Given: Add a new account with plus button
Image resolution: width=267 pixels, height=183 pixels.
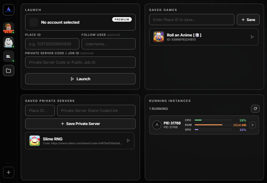Looking at the screenshot, I should [x=9, y=172].
